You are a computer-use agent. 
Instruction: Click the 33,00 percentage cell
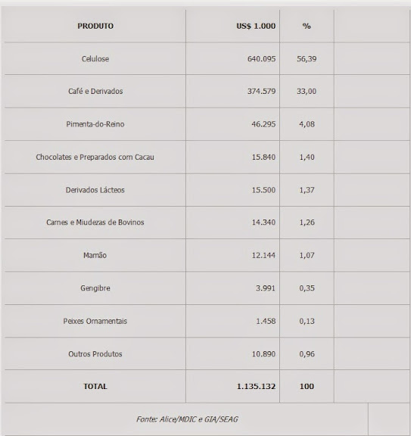307,91
